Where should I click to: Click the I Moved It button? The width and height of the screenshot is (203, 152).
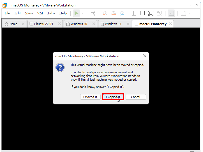coord(90,97)
